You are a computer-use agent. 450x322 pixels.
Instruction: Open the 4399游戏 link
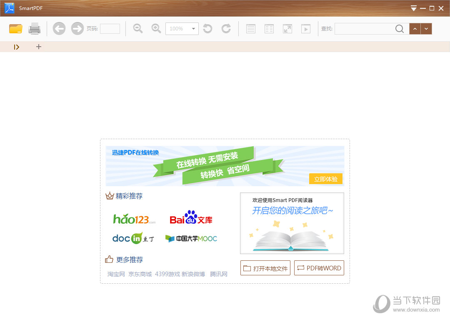pos(167,274)
